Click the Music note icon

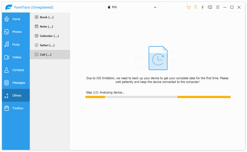(7, 44)
